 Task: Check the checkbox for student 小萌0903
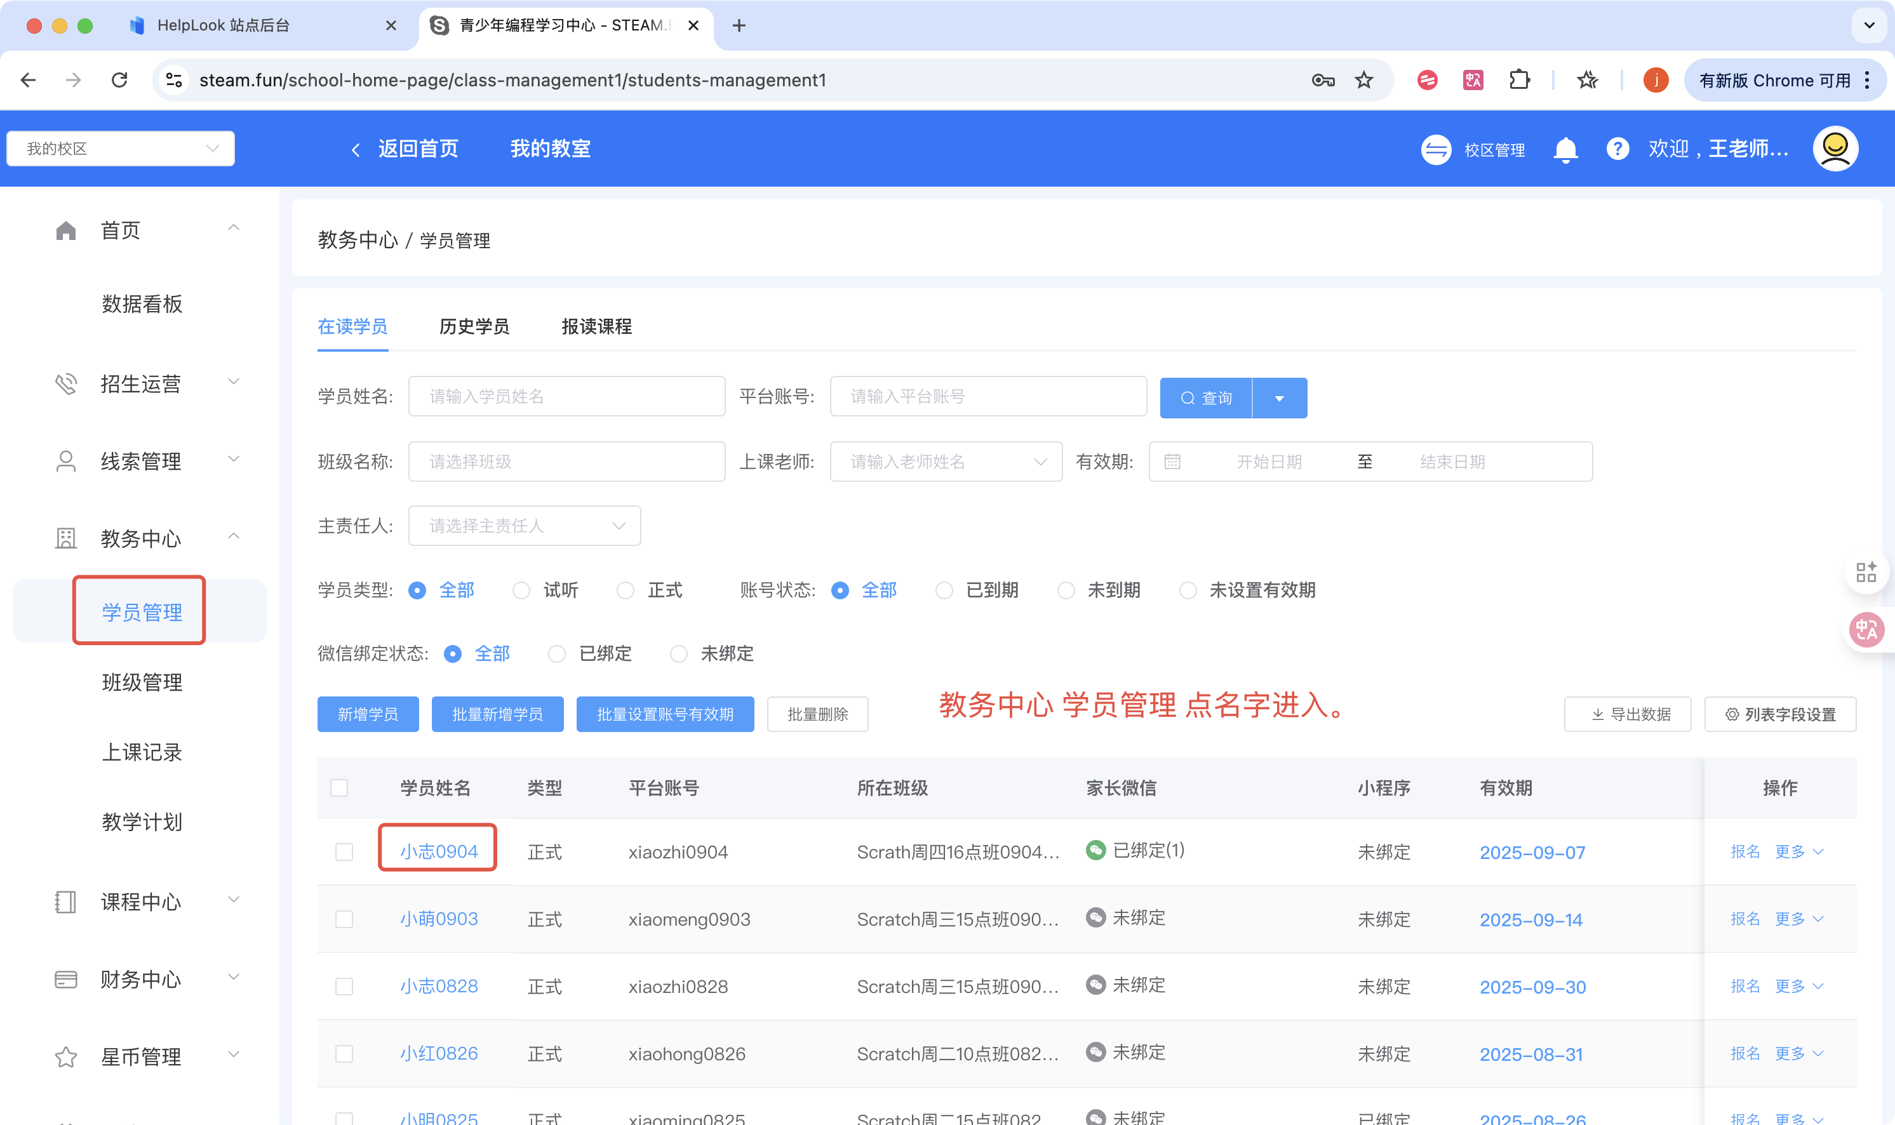(x=343, y=919)
